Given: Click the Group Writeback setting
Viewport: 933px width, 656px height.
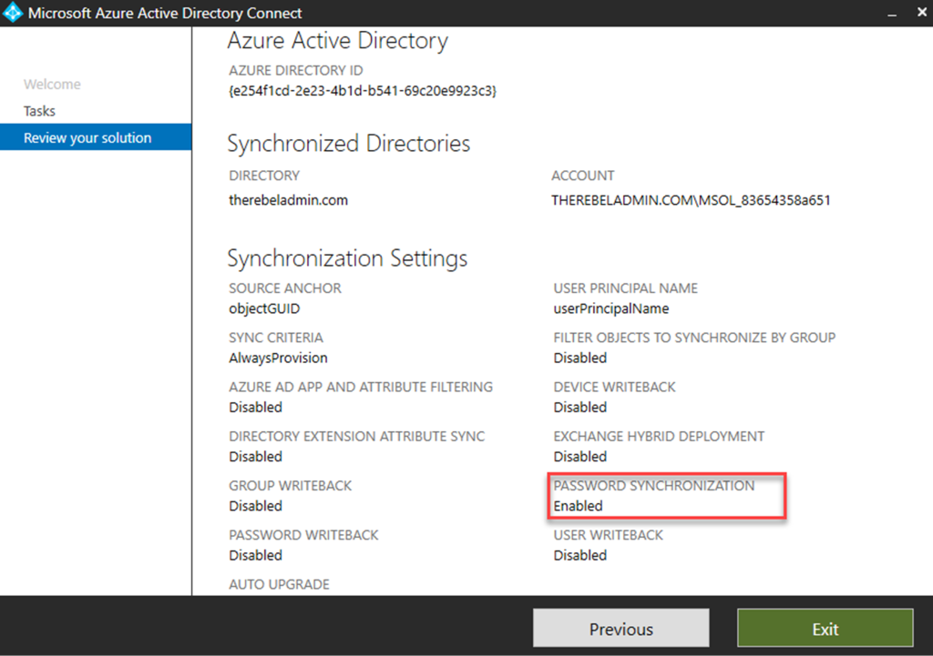Looking at the screenshot, I should (x=290, y=486).
